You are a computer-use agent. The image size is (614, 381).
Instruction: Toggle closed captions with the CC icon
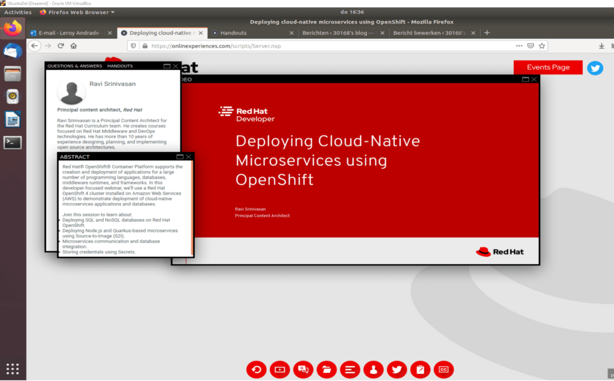click(444, 370)
